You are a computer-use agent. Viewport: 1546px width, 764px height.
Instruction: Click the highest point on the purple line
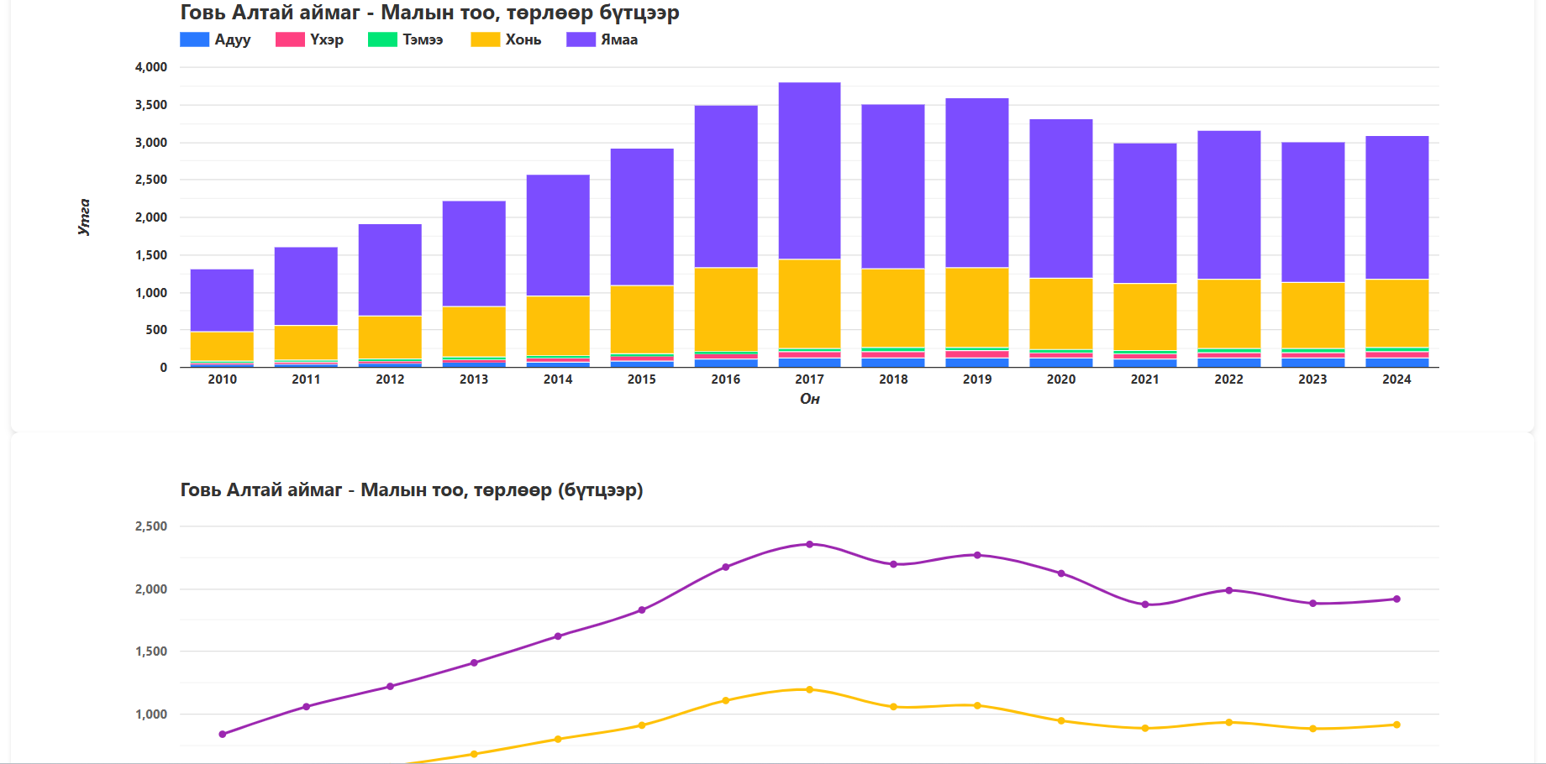[810, 544]
